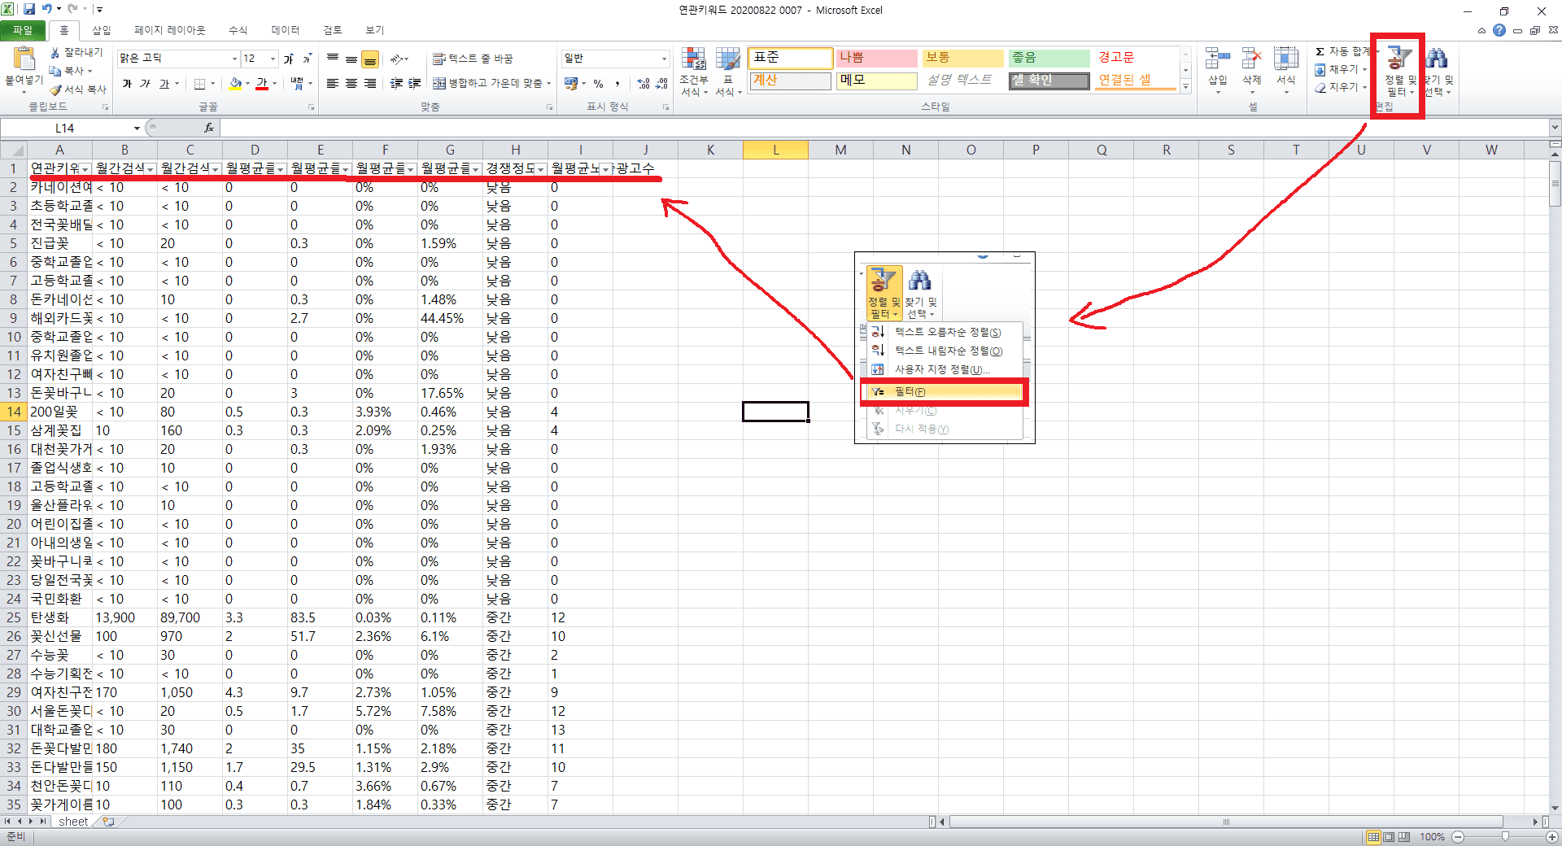Open font name dropdown 맑은 고딕

[x=235, y=59]
